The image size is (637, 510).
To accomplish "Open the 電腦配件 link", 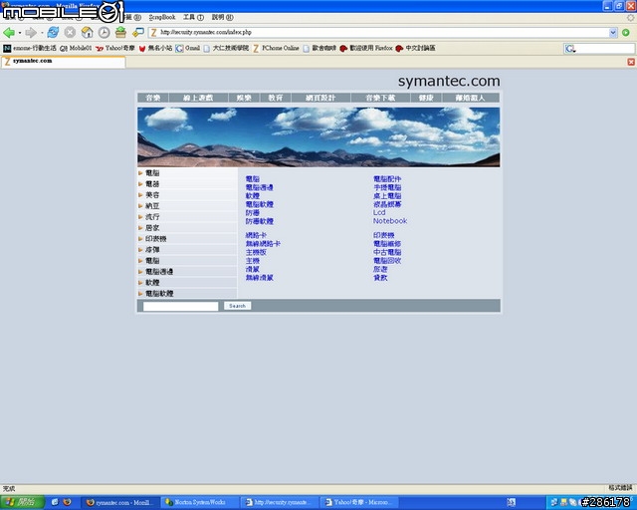I will point(387,179).
